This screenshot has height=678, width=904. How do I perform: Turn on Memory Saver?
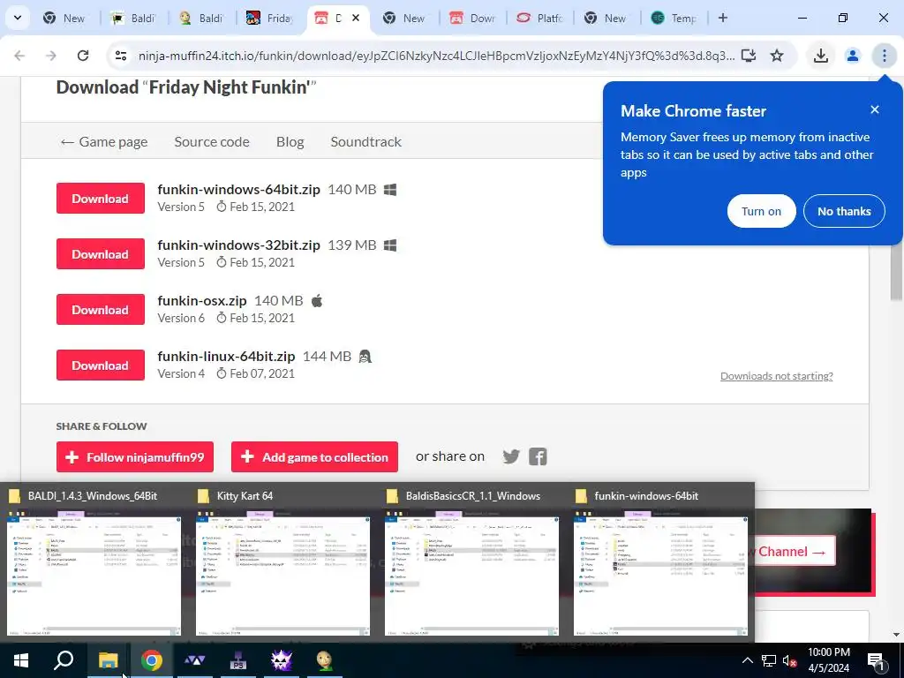click(x=761, y=211)
